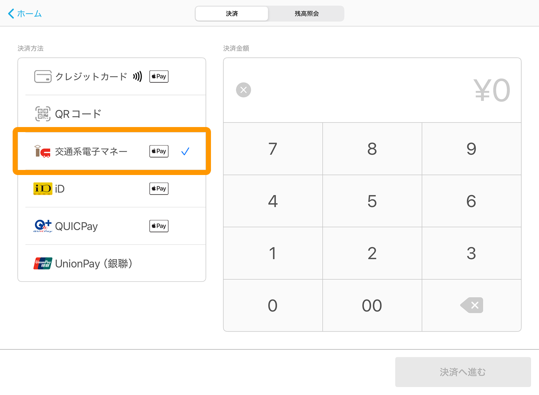
Task: Choose UnionPay (銀聯) payment option
Action: (94, 264)
